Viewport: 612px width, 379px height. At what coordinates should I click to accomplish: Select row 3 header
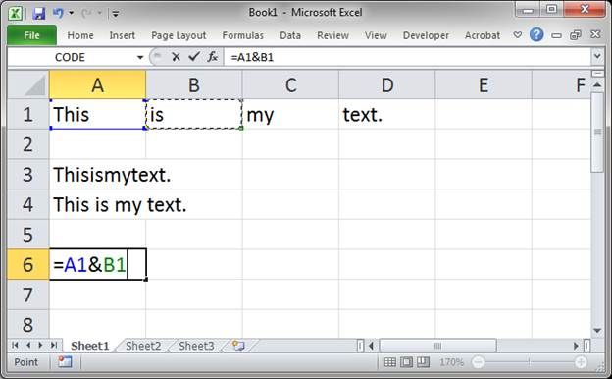pyautogui.click(x=28, y=174)
